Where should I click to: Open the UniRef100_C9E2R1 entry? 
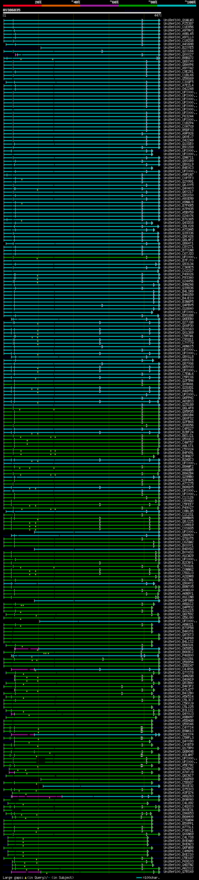click(178, 72)
